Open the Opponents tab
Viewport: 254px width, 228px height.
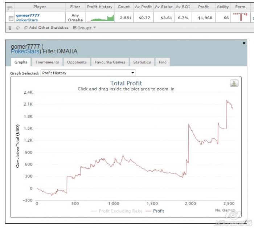click(77, 62)
